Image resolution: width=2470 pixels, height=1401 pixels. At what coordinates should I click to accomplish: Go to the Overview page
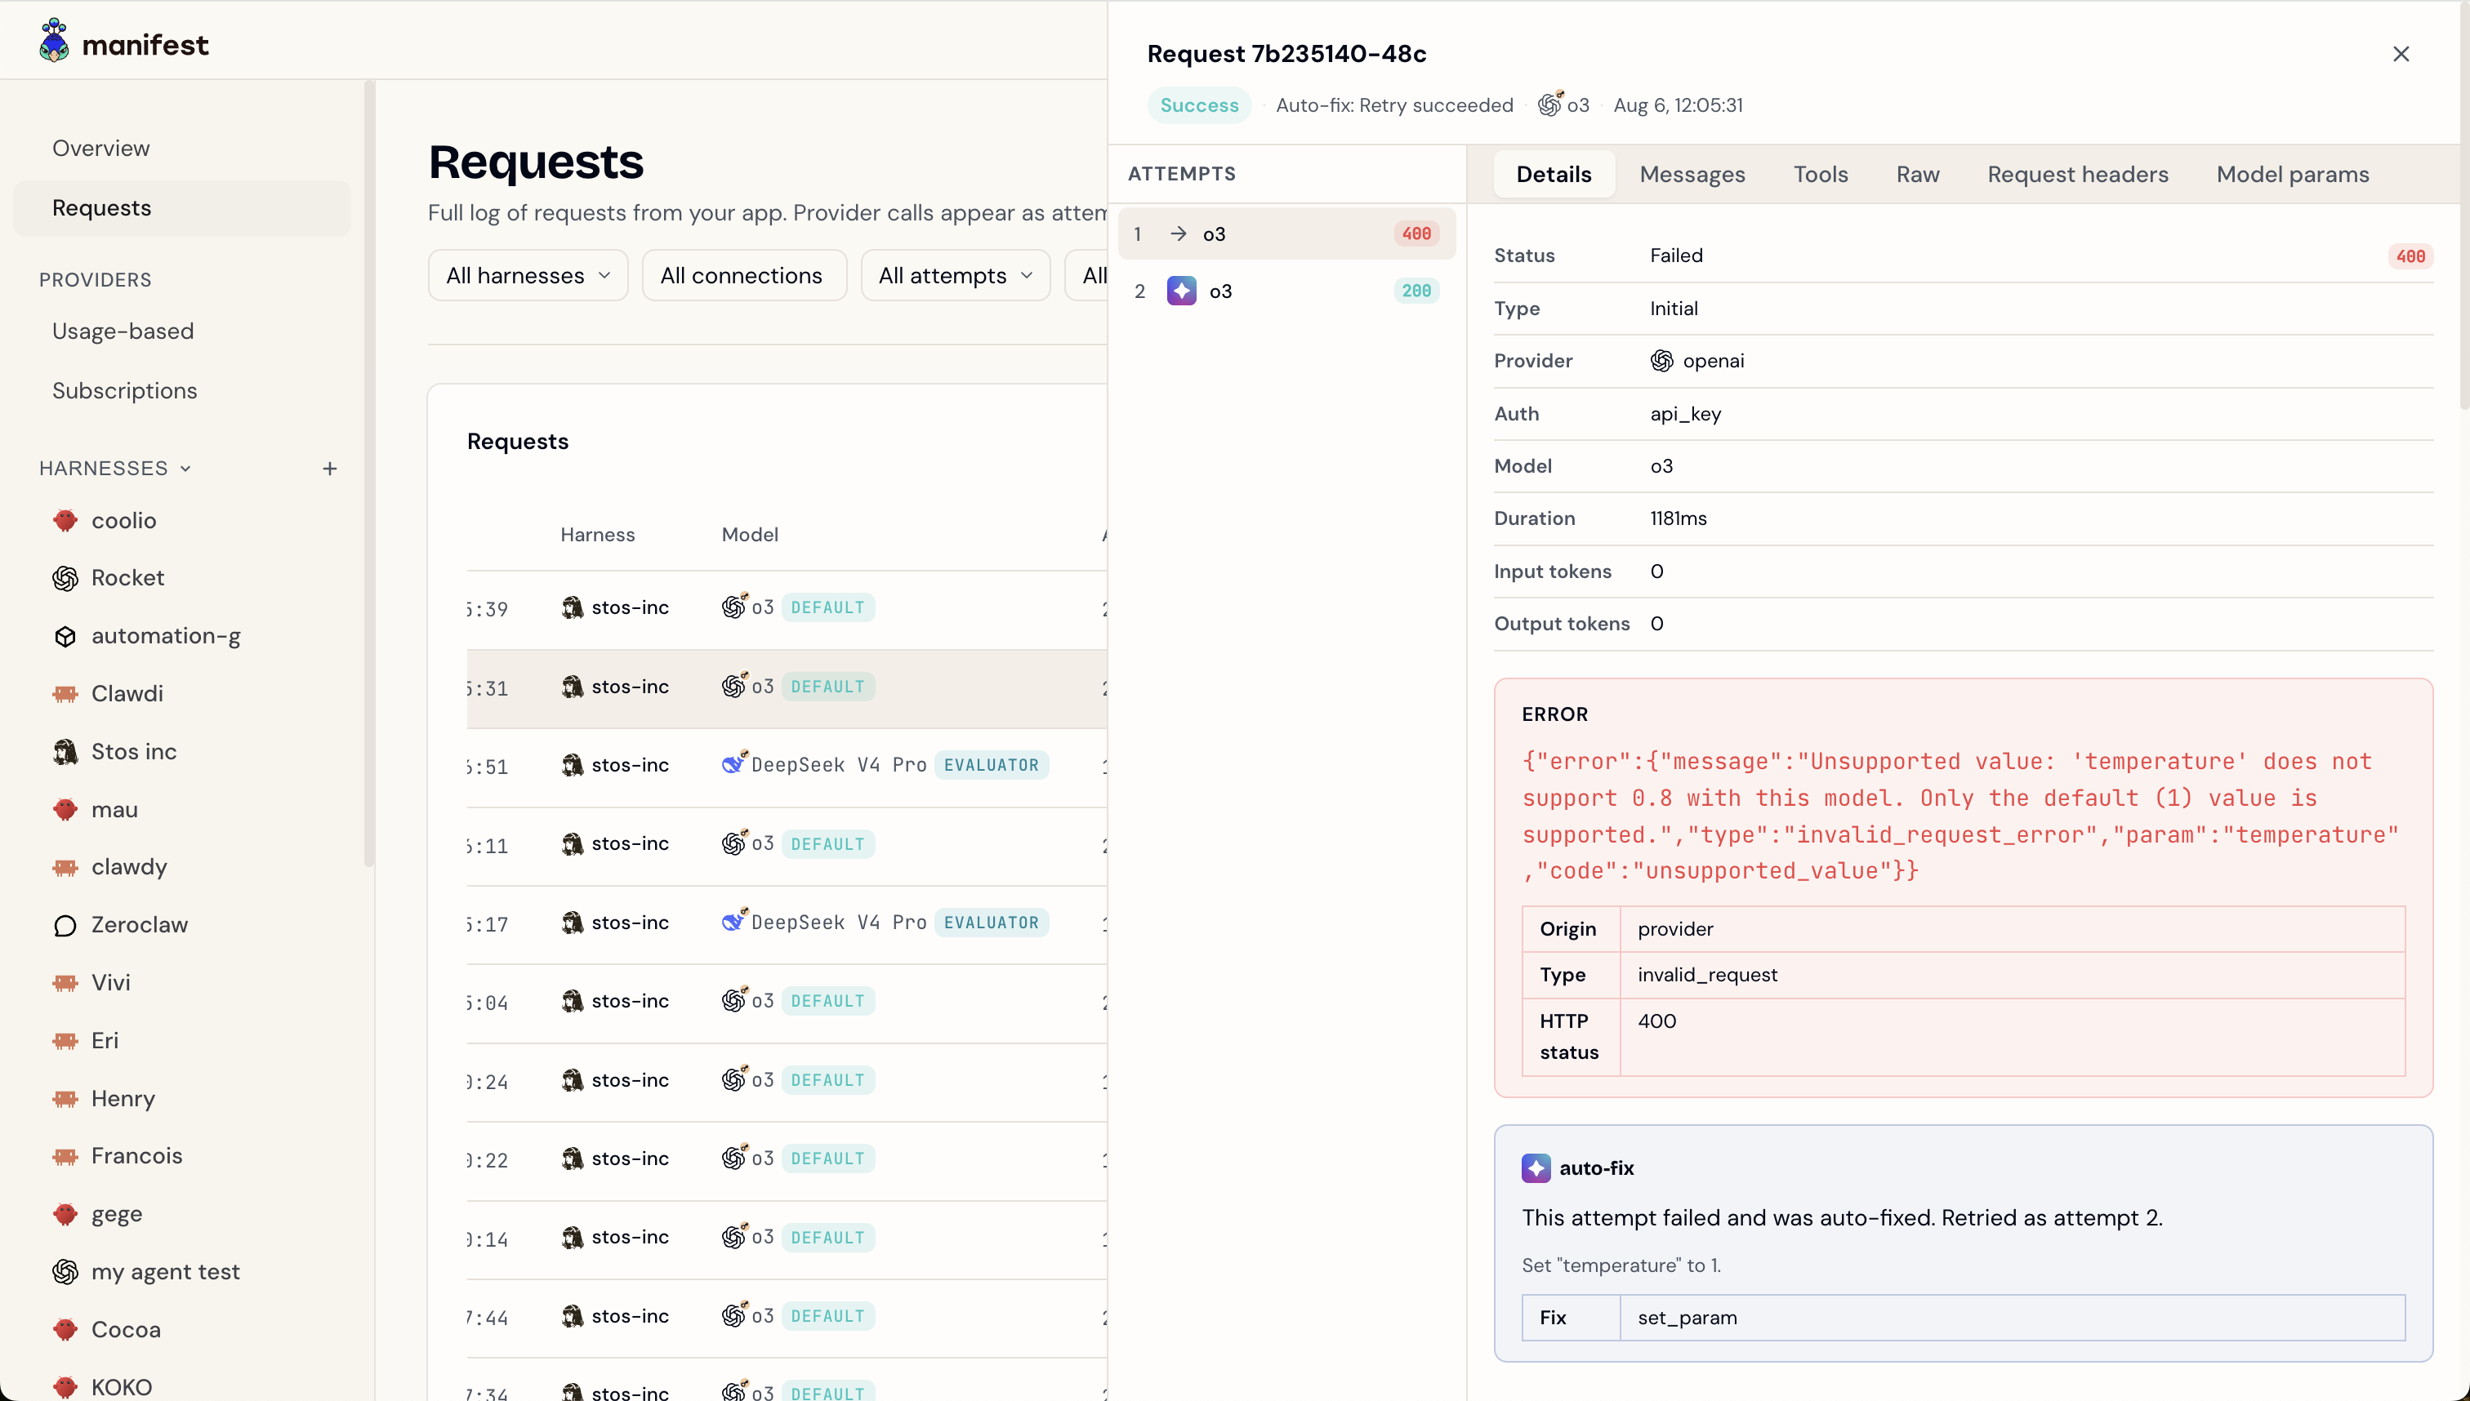coord(182,149)
